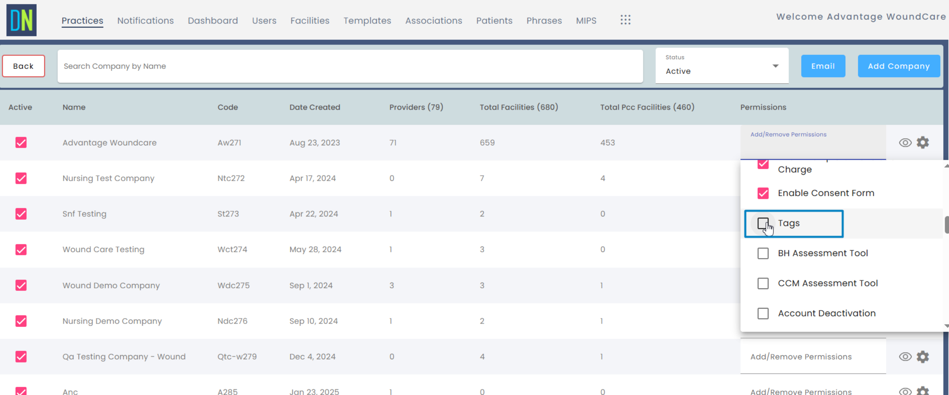Image resolution: width=949 pixels, height=395 pixels.
Task: Click the Back button
Action: coord(23,66)
